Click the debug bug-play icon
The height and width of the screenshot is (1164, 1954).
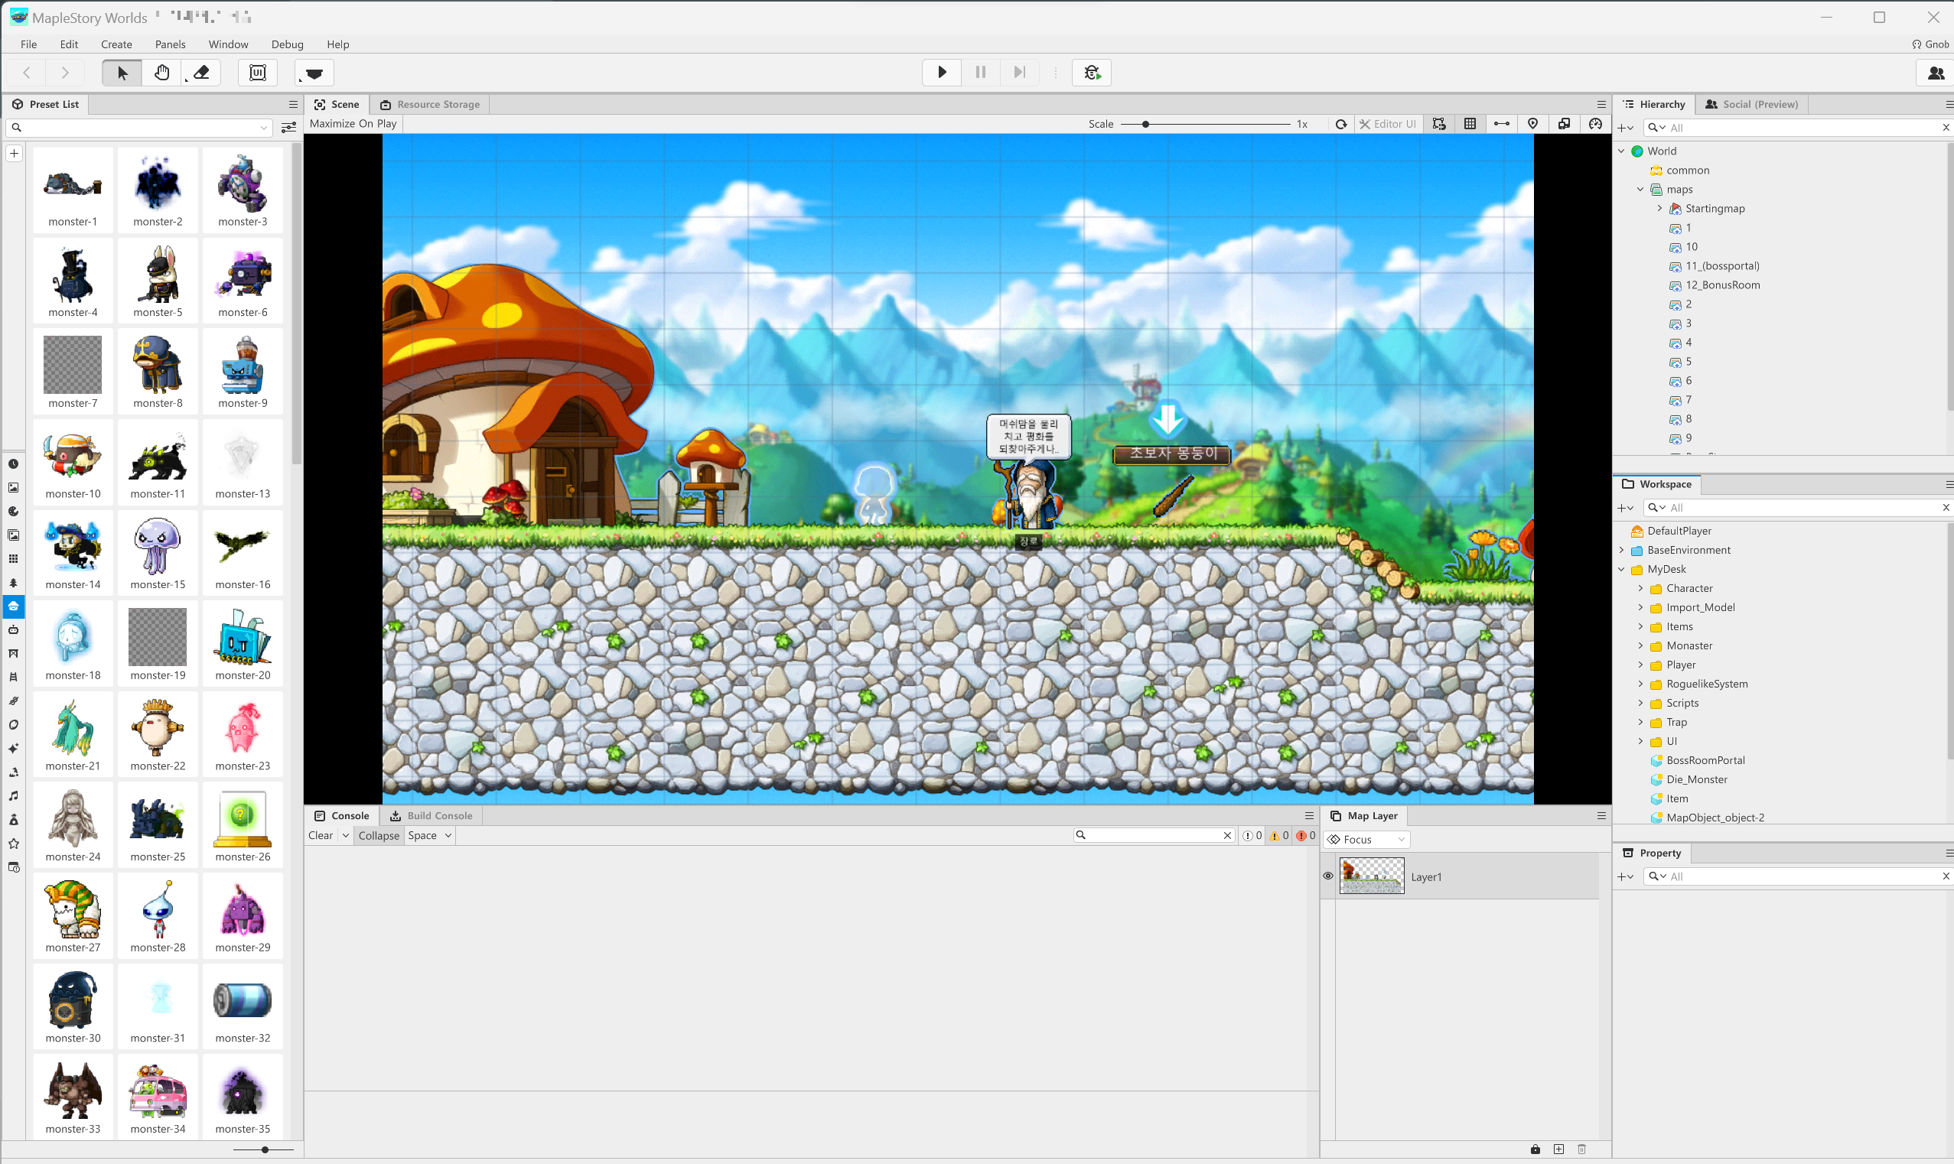[1091, 73]
